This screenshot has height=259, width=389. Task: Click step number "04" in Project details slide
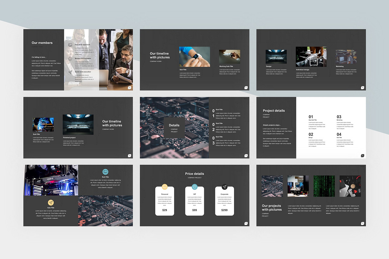coord(339,134)
